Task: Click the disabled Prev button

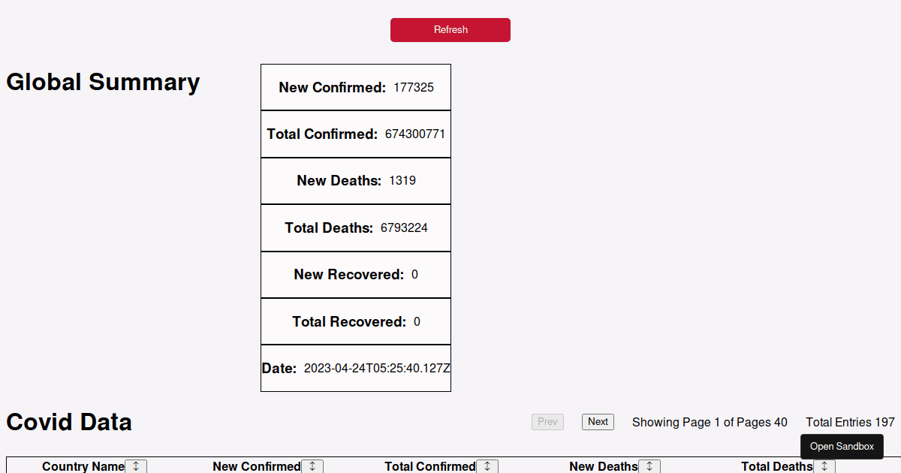Action: [547, 422]
